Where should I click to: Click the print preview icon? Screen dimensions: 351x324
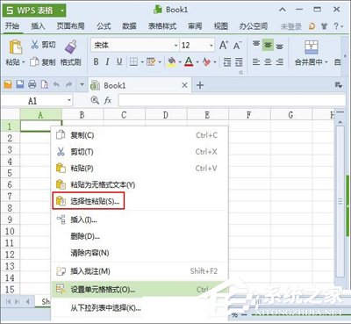(x=45, y=84)
